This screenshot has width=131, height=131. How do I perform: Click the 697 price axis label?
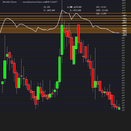(123, 70)
